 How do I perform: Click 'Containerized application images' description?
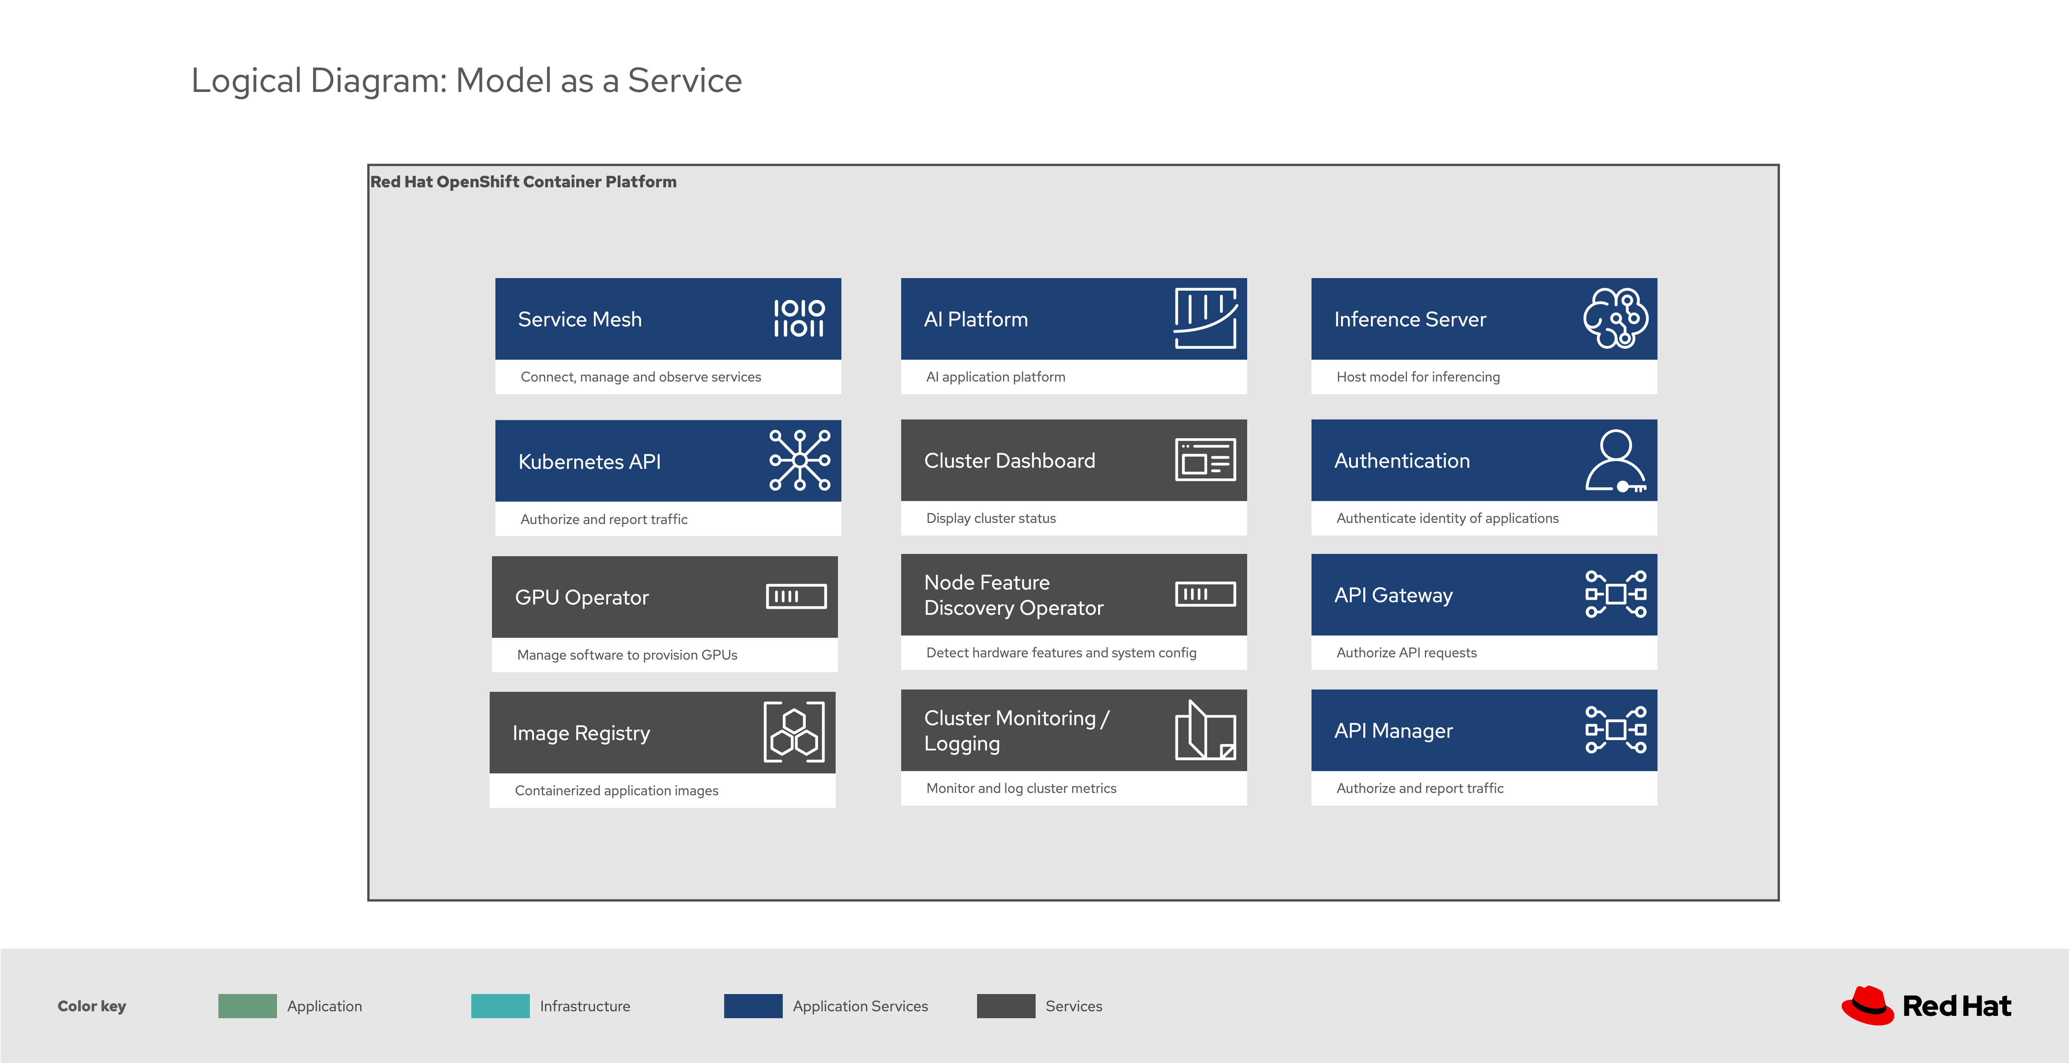(x=617, y=790)
